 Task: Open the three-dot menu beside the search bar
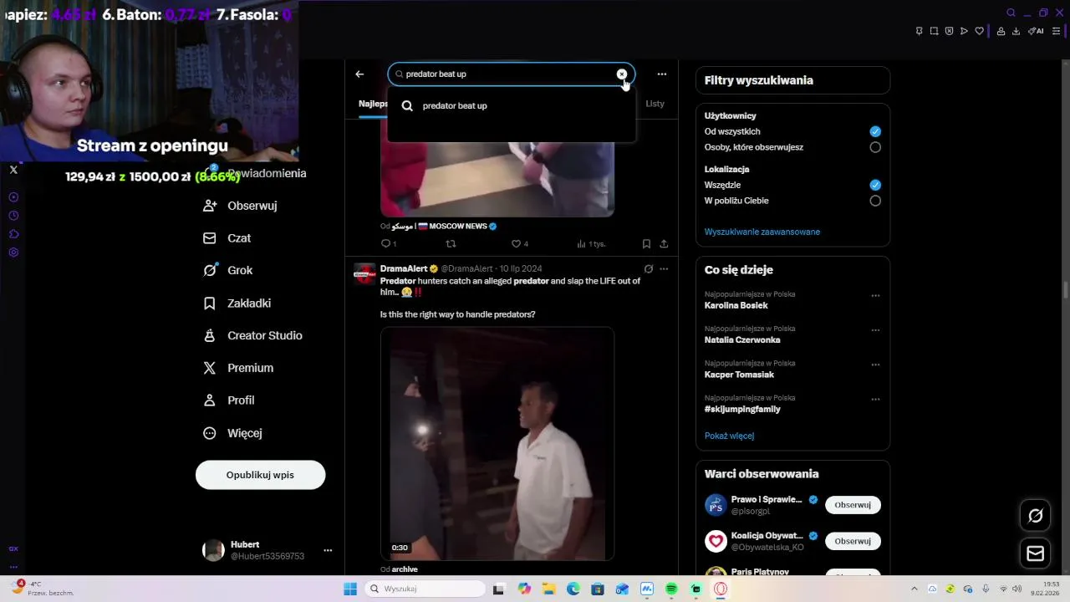[x=662, y=74]
